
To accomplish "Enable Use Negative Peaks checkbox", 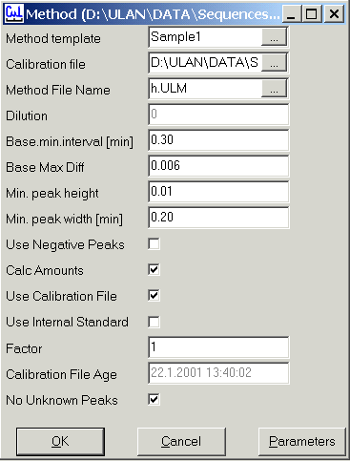I will [154, 244].
